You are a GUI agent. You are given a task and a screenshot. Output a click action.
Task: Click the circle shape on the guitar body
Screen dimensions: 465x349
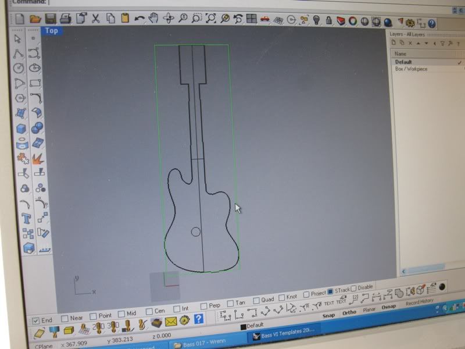click(196, 232)
